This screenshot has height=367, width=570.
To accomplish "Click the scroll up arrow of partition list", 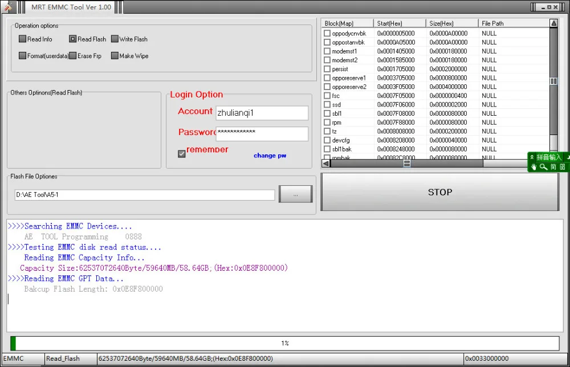I will coord(553,23).
